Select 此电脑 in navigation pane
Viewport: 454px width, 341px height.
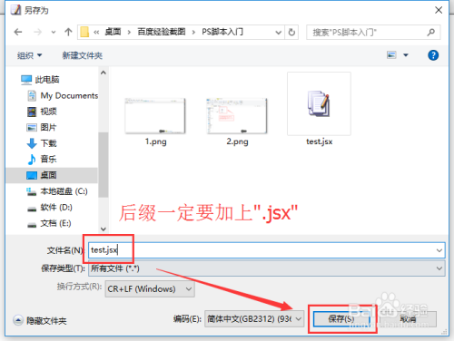tap(40, 80)
